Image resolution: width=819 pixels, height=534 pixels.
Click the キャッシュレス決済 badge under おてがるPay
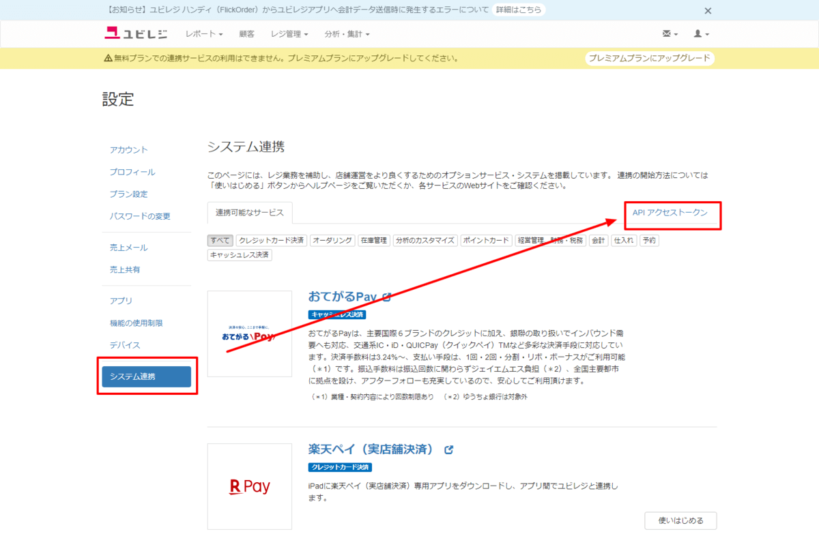(x=337, y=314)
